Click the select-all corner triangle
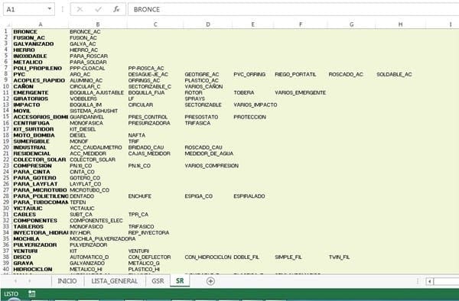This screenshot has height=301, width=459. [8, 25]
